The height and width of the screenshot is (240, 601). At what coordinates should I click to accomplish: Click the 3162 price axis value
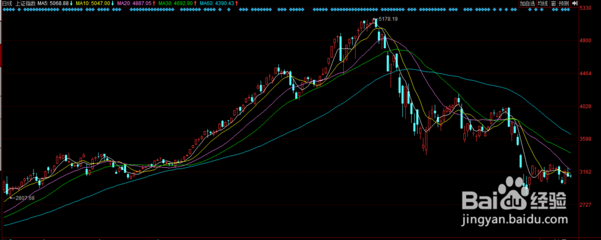(585, 172)
